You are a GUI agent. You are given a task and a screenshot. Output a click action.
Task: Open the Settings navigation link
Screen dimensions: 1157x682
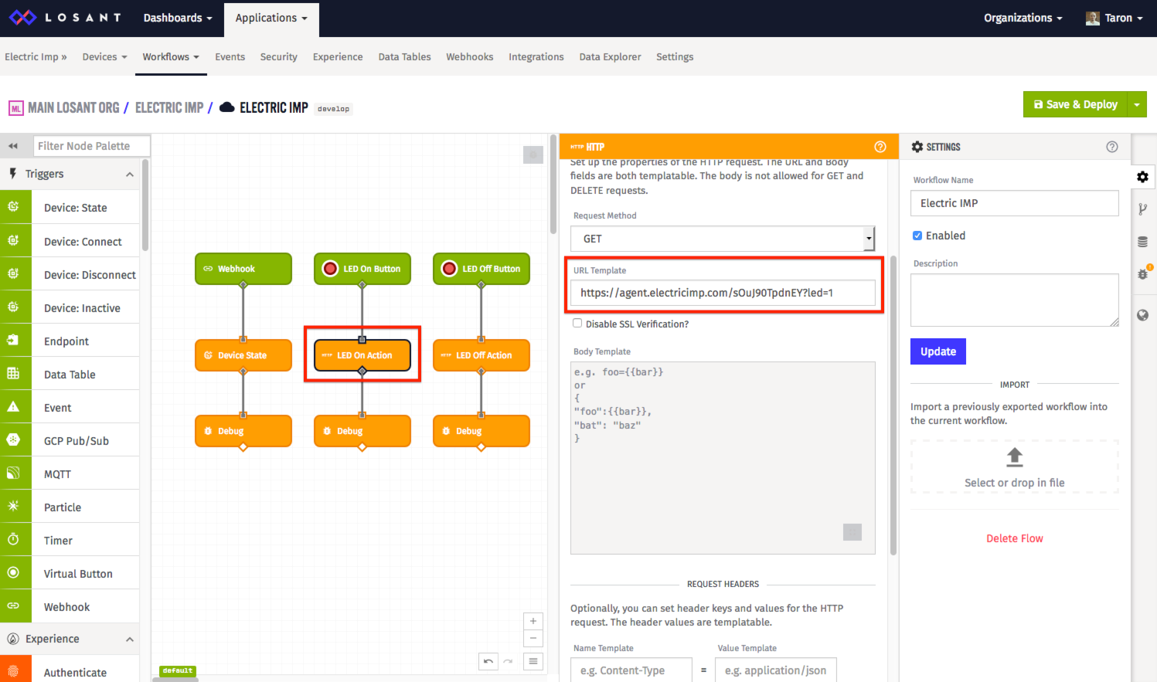point(675,56)
